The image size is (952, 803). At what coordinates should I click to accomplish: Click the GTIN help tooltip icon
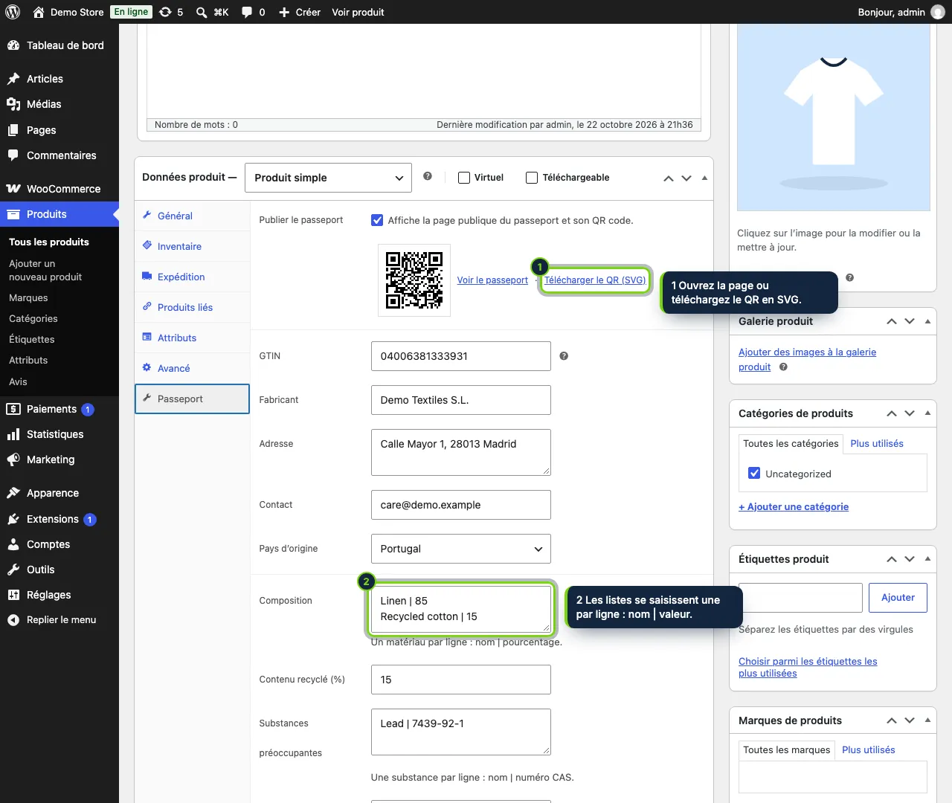[x=564, y=356]
